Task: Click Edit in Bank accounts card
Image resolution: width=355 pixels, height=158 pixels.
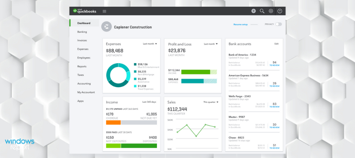Action: [277, 44]
